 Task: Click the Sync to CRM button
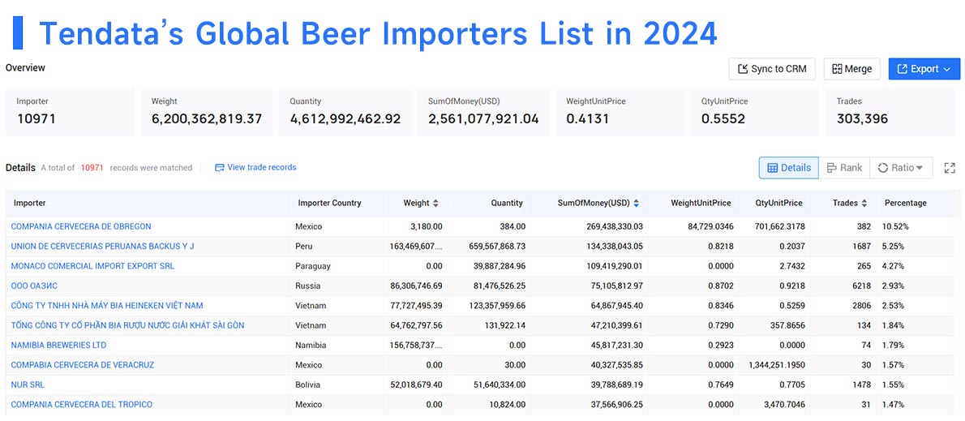point(772,69)
